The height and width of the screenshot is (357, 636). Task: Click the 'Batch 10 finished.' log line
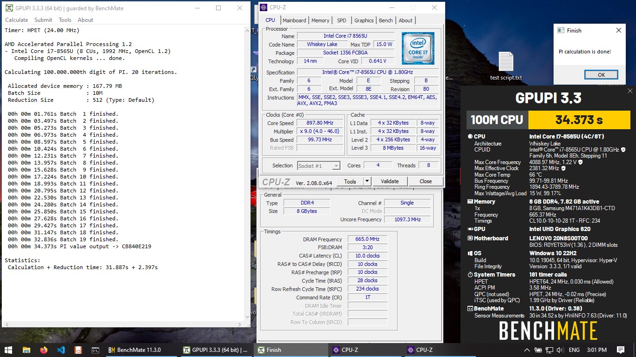63,177
